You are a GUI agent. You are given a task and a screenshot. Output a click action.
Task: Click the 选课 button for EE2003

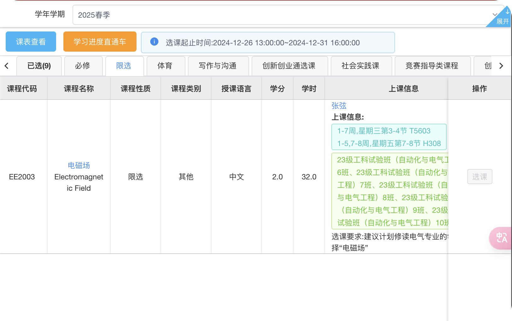click(x=479, y=177)
